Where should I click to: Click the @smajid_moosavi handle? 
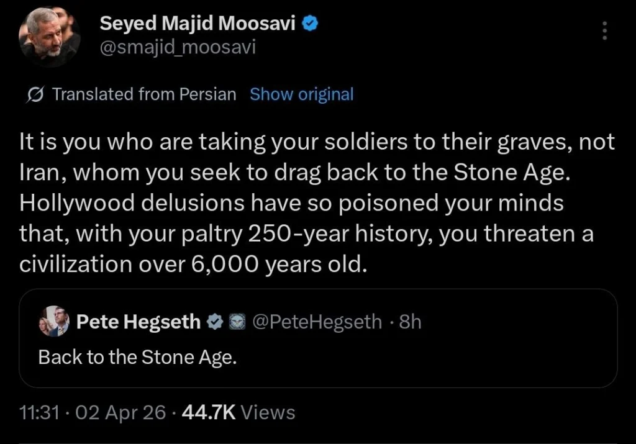click(178, 48)
